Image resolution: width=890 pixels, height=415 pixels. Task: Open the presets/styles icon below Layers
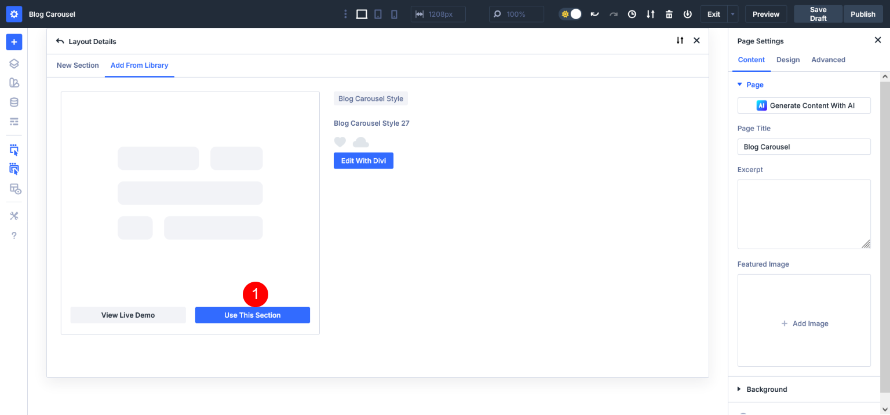pyautogui.click(x=14, y=83)
